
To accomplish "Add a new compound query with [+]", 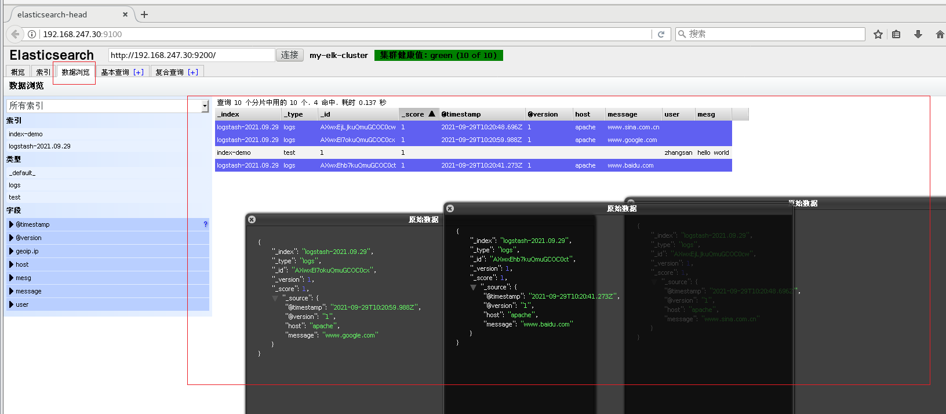I will point(193,72).
